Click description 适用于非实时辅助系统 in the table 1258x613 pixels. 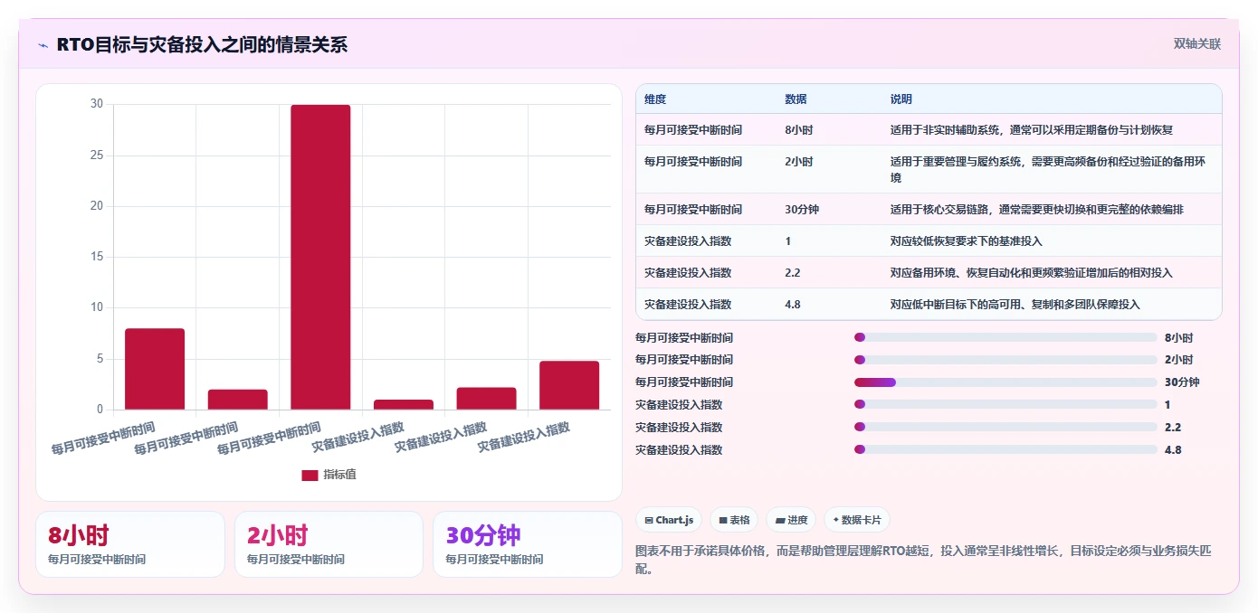1032,130
